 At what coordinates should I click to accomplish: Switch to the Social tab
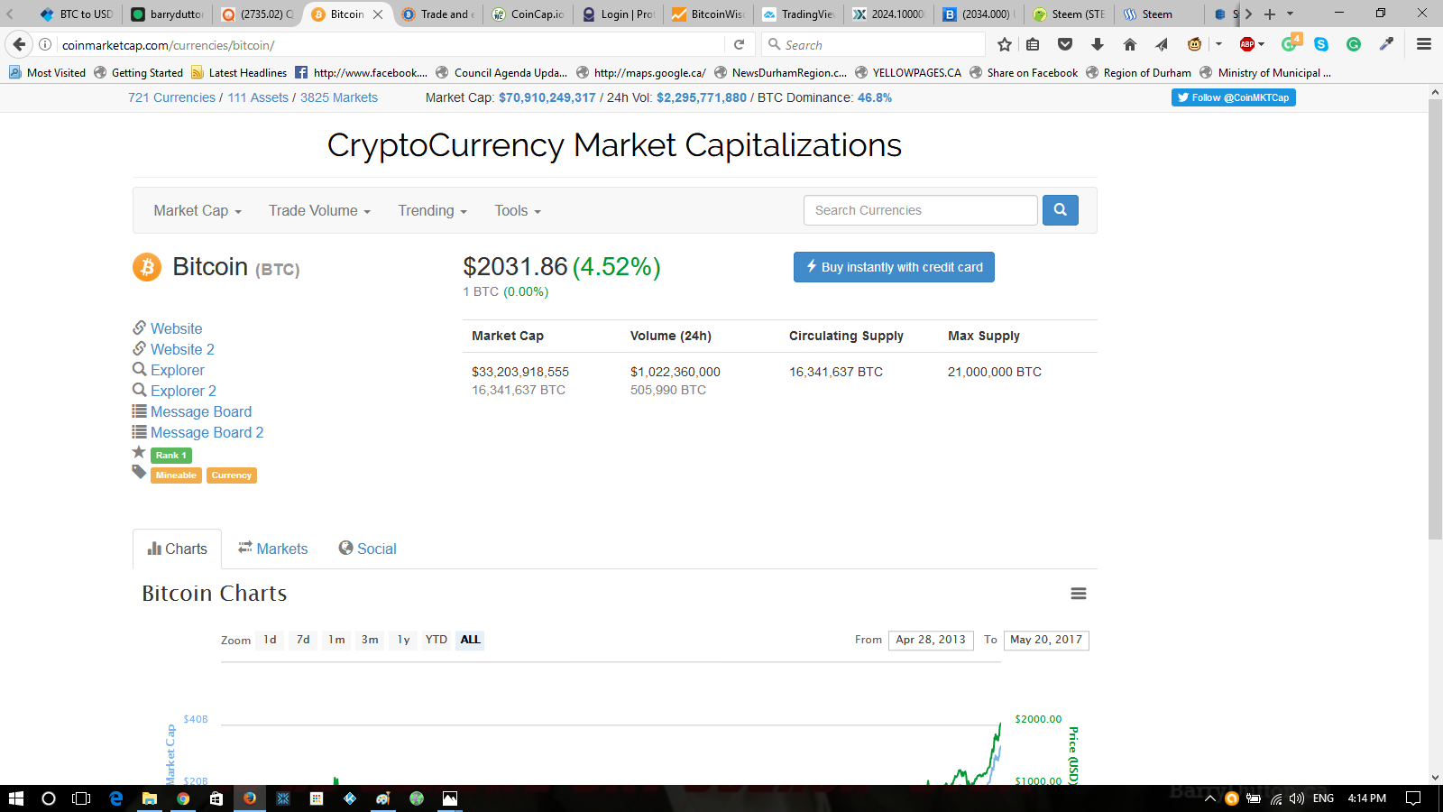coord(367,549)
